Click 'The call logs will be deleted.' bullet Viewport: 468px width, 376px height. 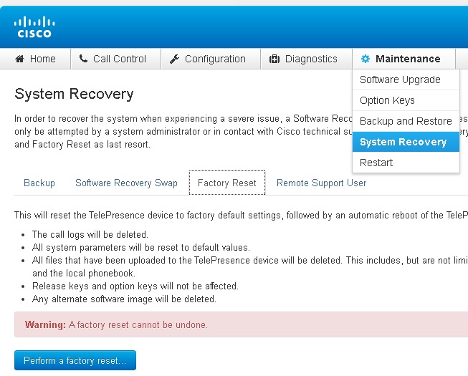(x=90, y=235)
